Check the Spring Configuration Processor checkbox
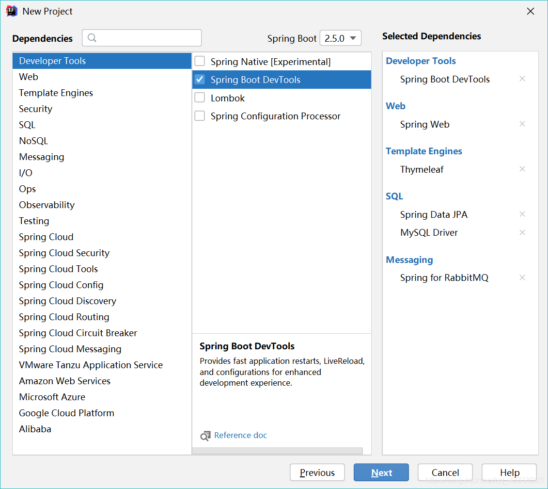Screen dimensions: 548x489 (x=200, y=116)
